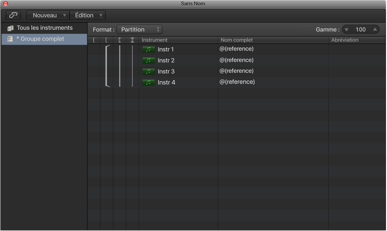
Task: Click the Gamme value field showing 100
Action: click(361, 29)
